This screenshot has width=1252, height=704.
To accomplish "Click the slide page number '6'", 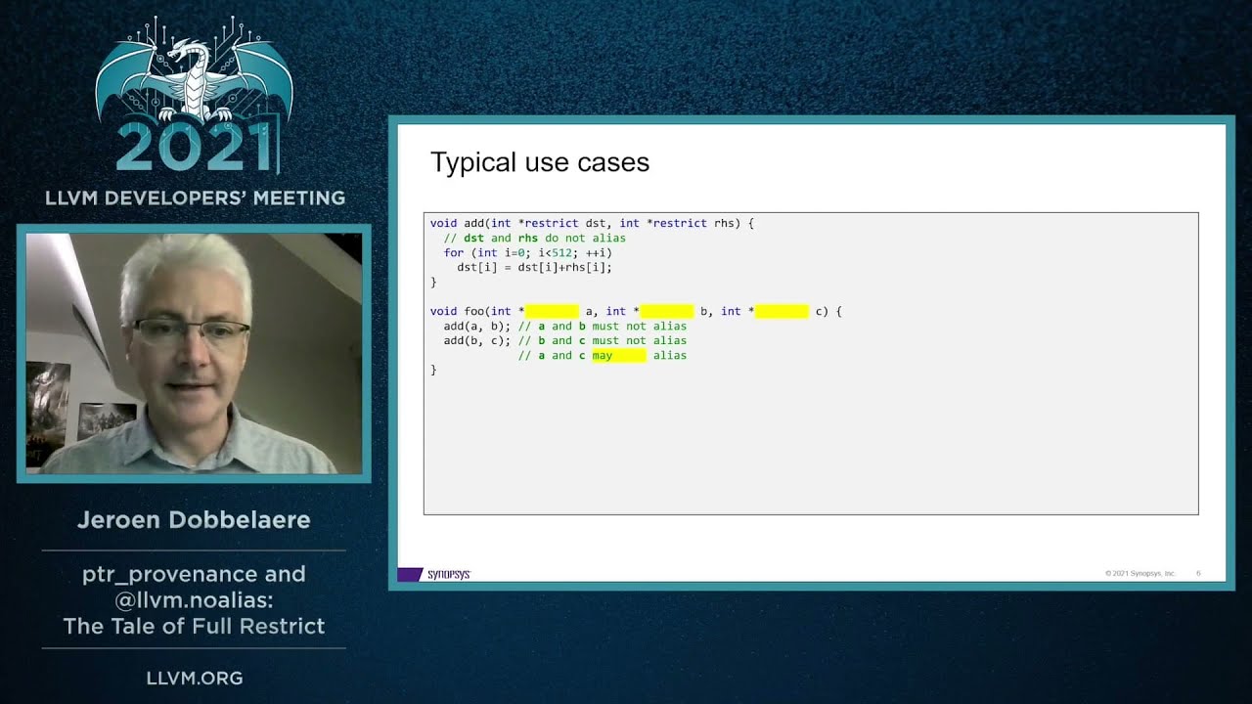I will (x=1198, y=574).
